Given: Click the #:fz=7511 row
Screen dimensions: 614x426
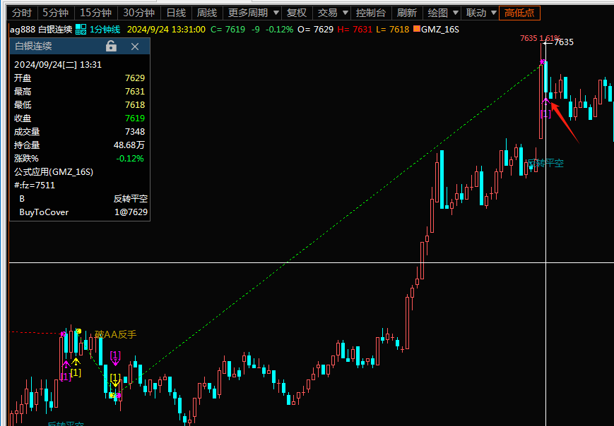Looking at the screenshot, I should 35,185.
